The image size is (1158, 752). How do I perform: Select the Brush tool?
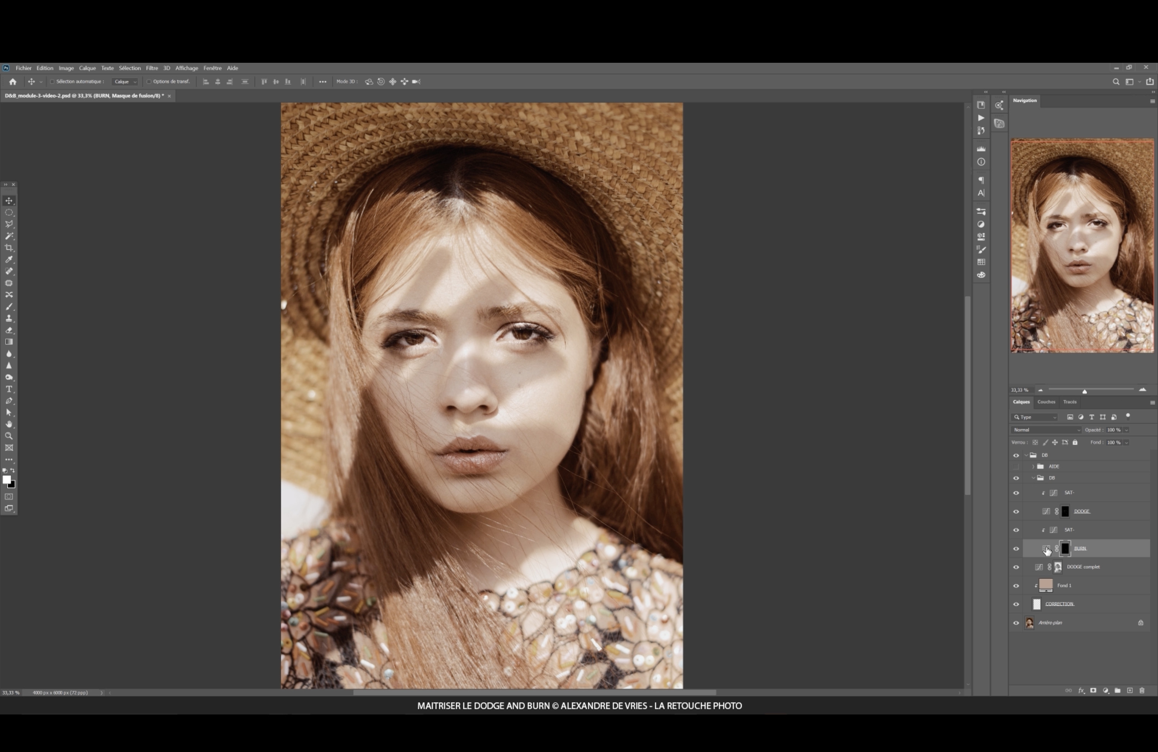pos(9,306)
